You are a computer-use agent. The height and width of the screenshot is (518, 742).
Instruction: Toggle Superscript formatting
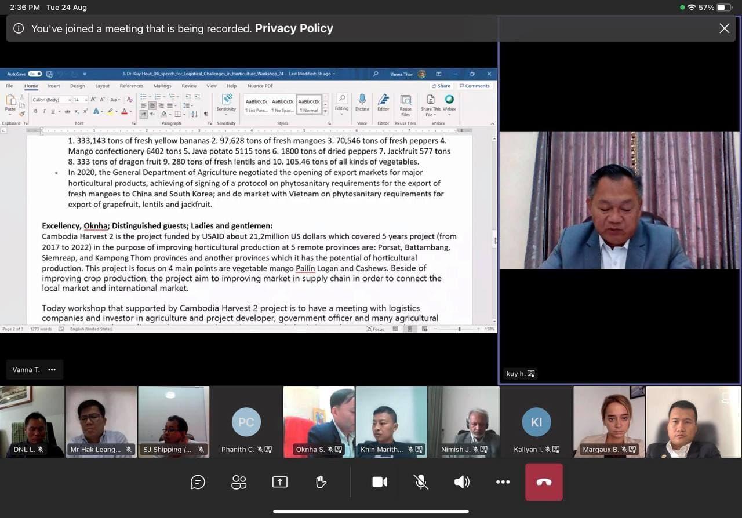tap(85, 111)
